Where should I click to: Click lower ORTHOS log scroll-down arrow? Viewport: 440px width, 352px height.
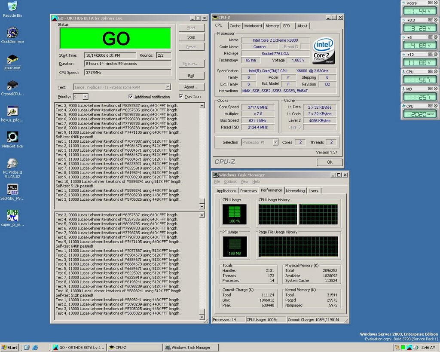[202, 317]
